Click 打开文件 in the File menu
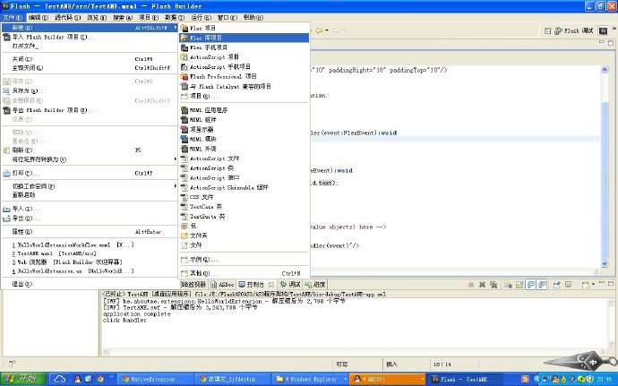Screen dimensions: 618x386 point(90,46)
